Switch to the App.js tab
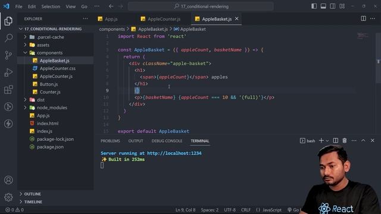 coord(108,19)
